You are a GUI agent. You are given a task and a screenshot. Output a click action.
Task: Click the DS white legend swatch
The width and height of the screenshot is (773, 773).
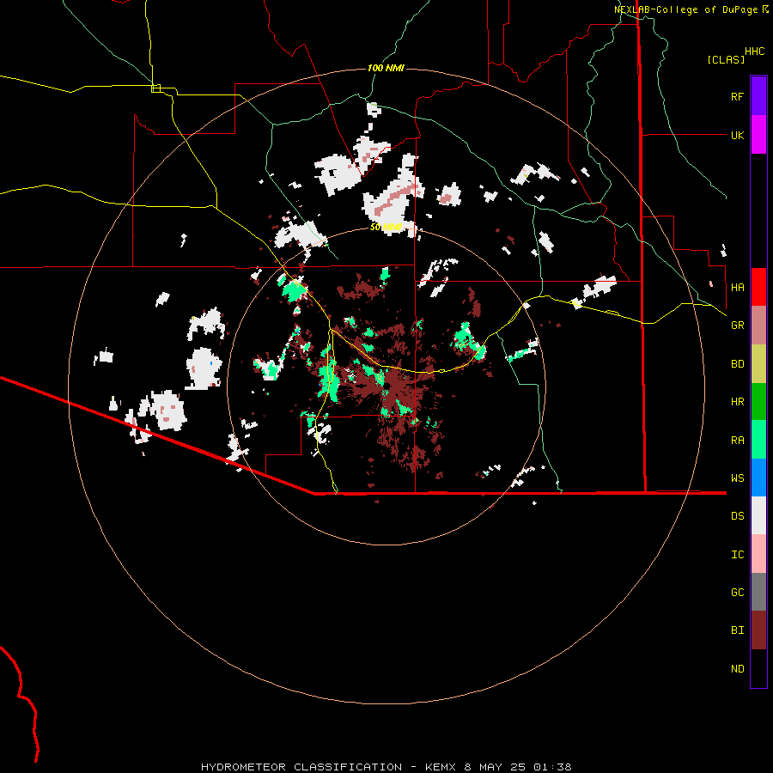click(758, 515)
